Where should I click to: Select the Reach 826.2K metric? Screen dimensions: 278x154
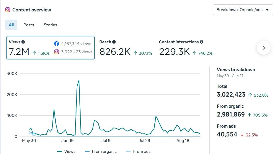[x=126, y=48]
